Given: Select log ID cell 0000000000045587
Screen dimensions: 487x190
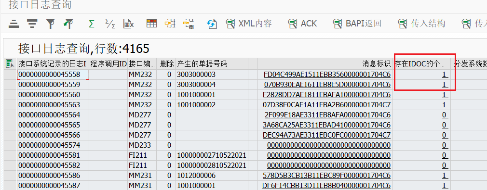Looking at the screenshot, I should 53,186.
